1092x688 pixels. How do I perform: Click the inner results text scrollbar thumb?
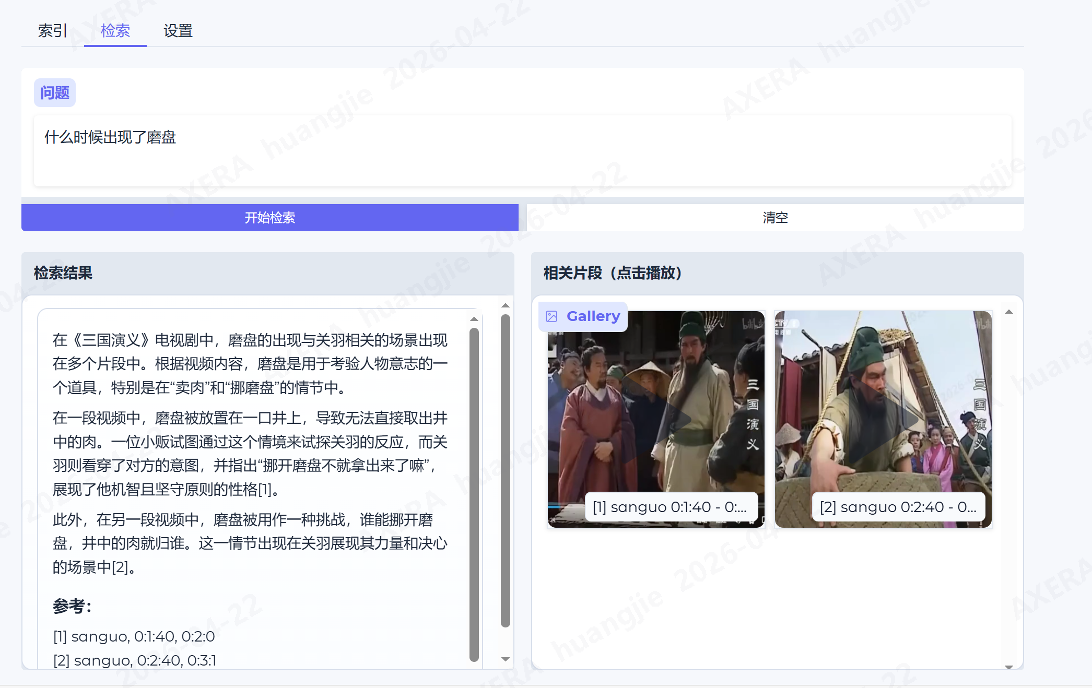coord(474,494)
